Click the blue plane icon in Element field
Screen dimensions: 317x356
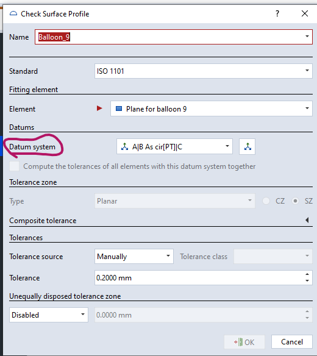pos(119,109)
